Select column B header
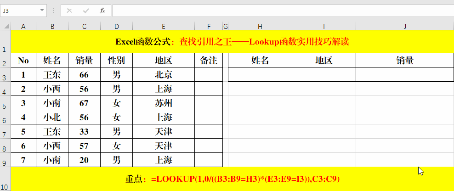454x191 pixels. [x=52, y=26]
